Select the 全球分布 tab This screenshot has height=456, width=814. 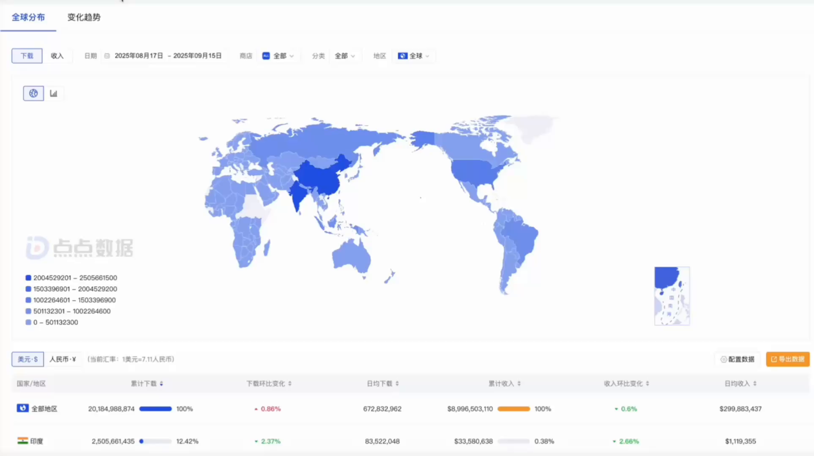[x=28, y=17]
